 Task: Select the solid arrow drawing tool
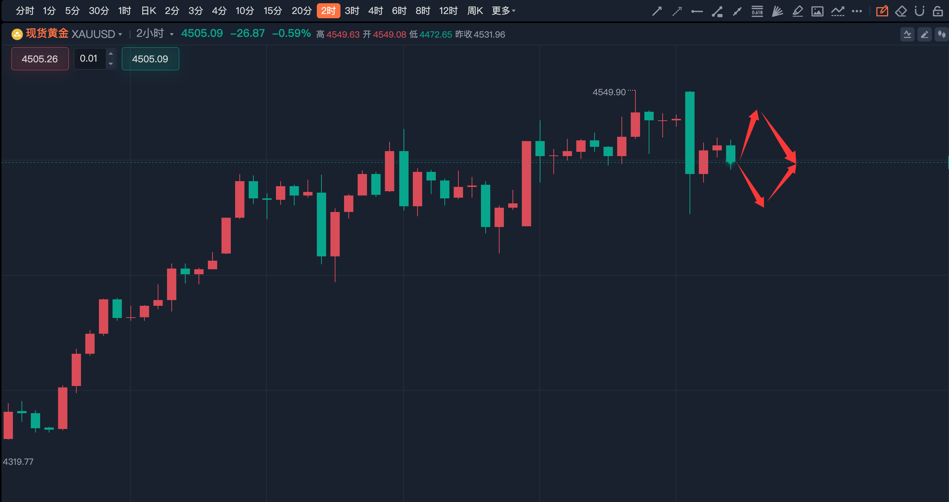point(657,11)
